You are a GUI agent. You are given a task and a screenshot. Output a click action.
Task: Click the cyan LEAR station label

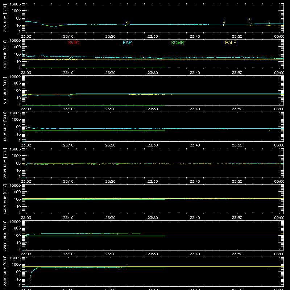pyautogui.click(x=126, y=42)
